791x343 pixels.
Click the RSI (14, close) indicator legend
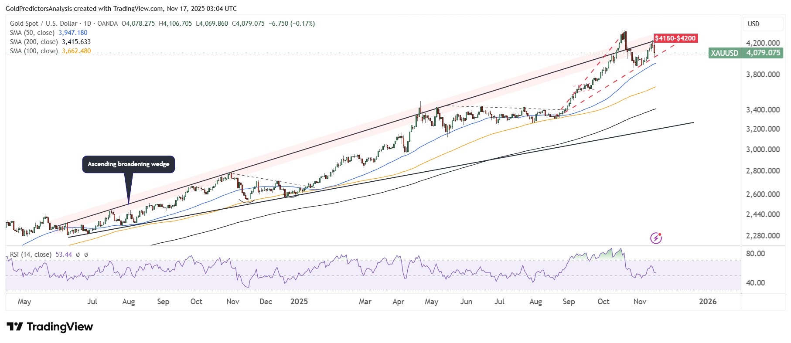click(31, 255)
